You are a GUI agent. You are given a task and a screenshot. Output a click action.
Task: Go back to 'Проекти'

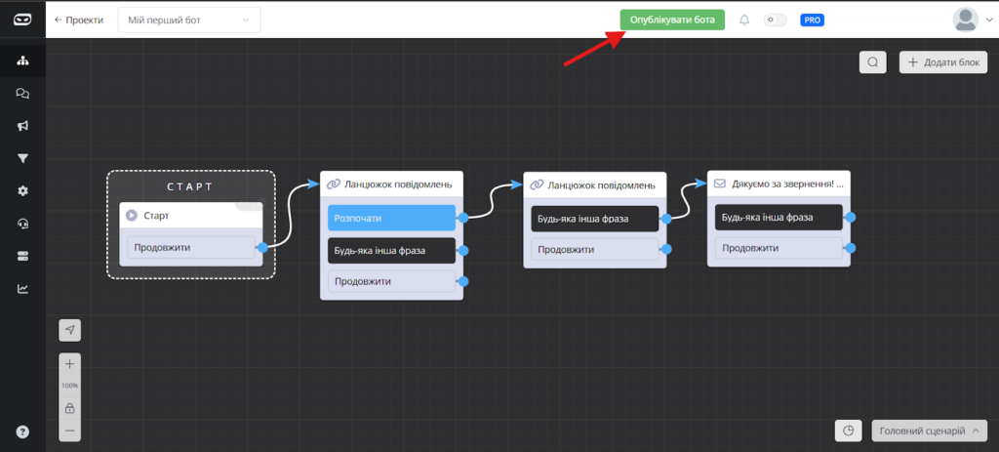click(x=79, y=20)
